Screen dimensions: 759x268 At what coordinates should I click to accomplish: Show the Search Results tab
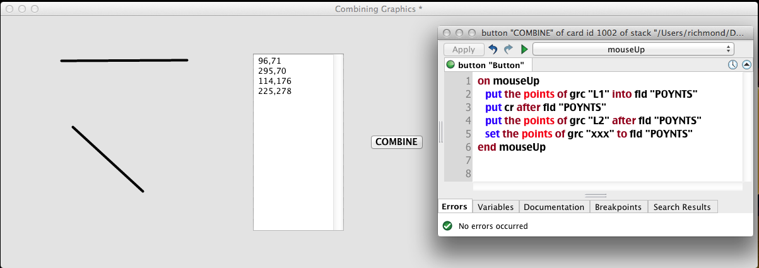[x=682, y=207]
